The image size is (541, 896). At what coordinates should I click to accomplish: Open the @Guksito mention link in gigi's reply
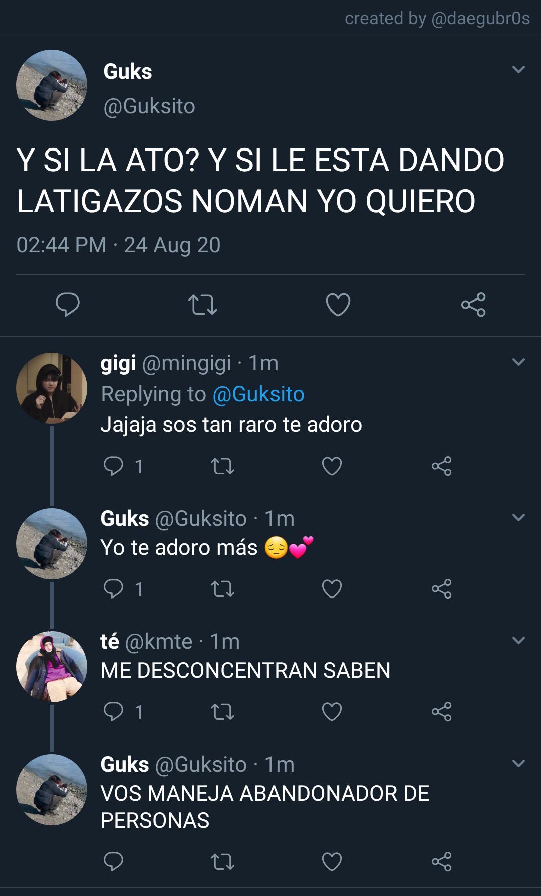(x=258, y=394)
